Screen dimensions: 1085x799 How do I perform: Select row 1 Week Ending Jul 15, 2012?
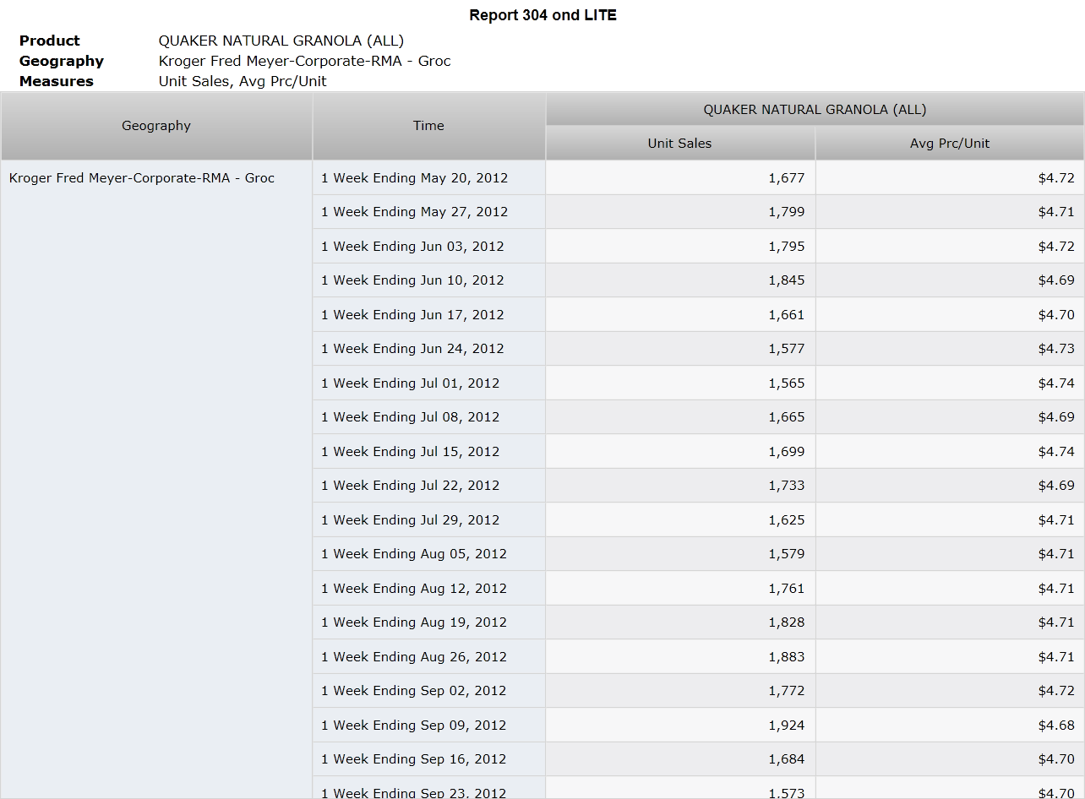point(429,452)
